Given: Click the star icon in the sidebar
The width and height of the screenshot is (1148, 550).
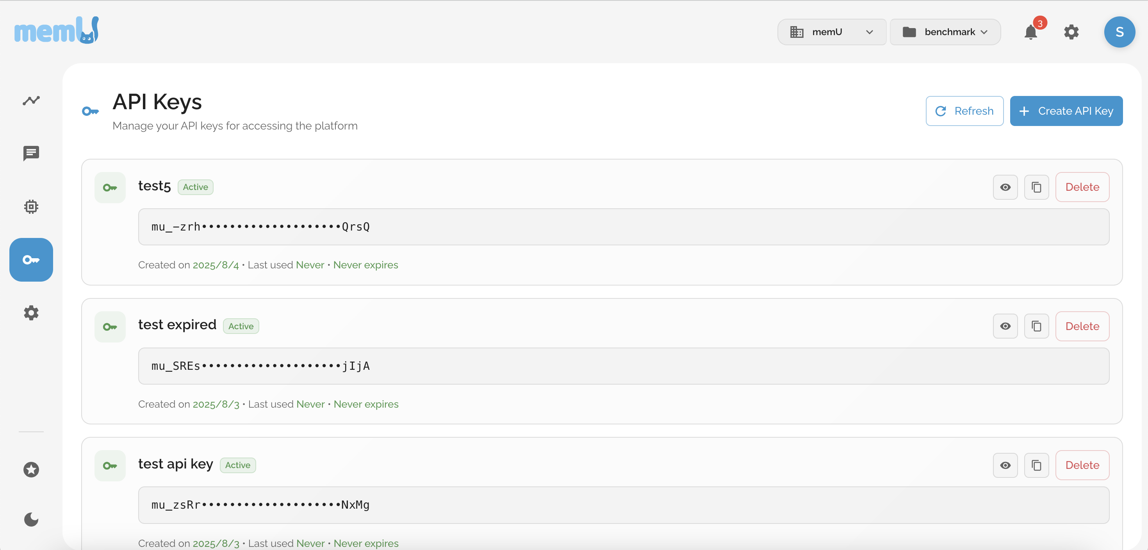Looking at the screenshot, I should (31, 469).
